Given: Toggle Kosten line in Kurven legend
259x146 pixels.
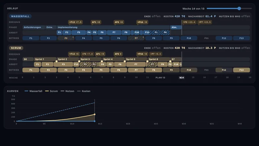Looking at the screenshot, I should pos(84,91).
